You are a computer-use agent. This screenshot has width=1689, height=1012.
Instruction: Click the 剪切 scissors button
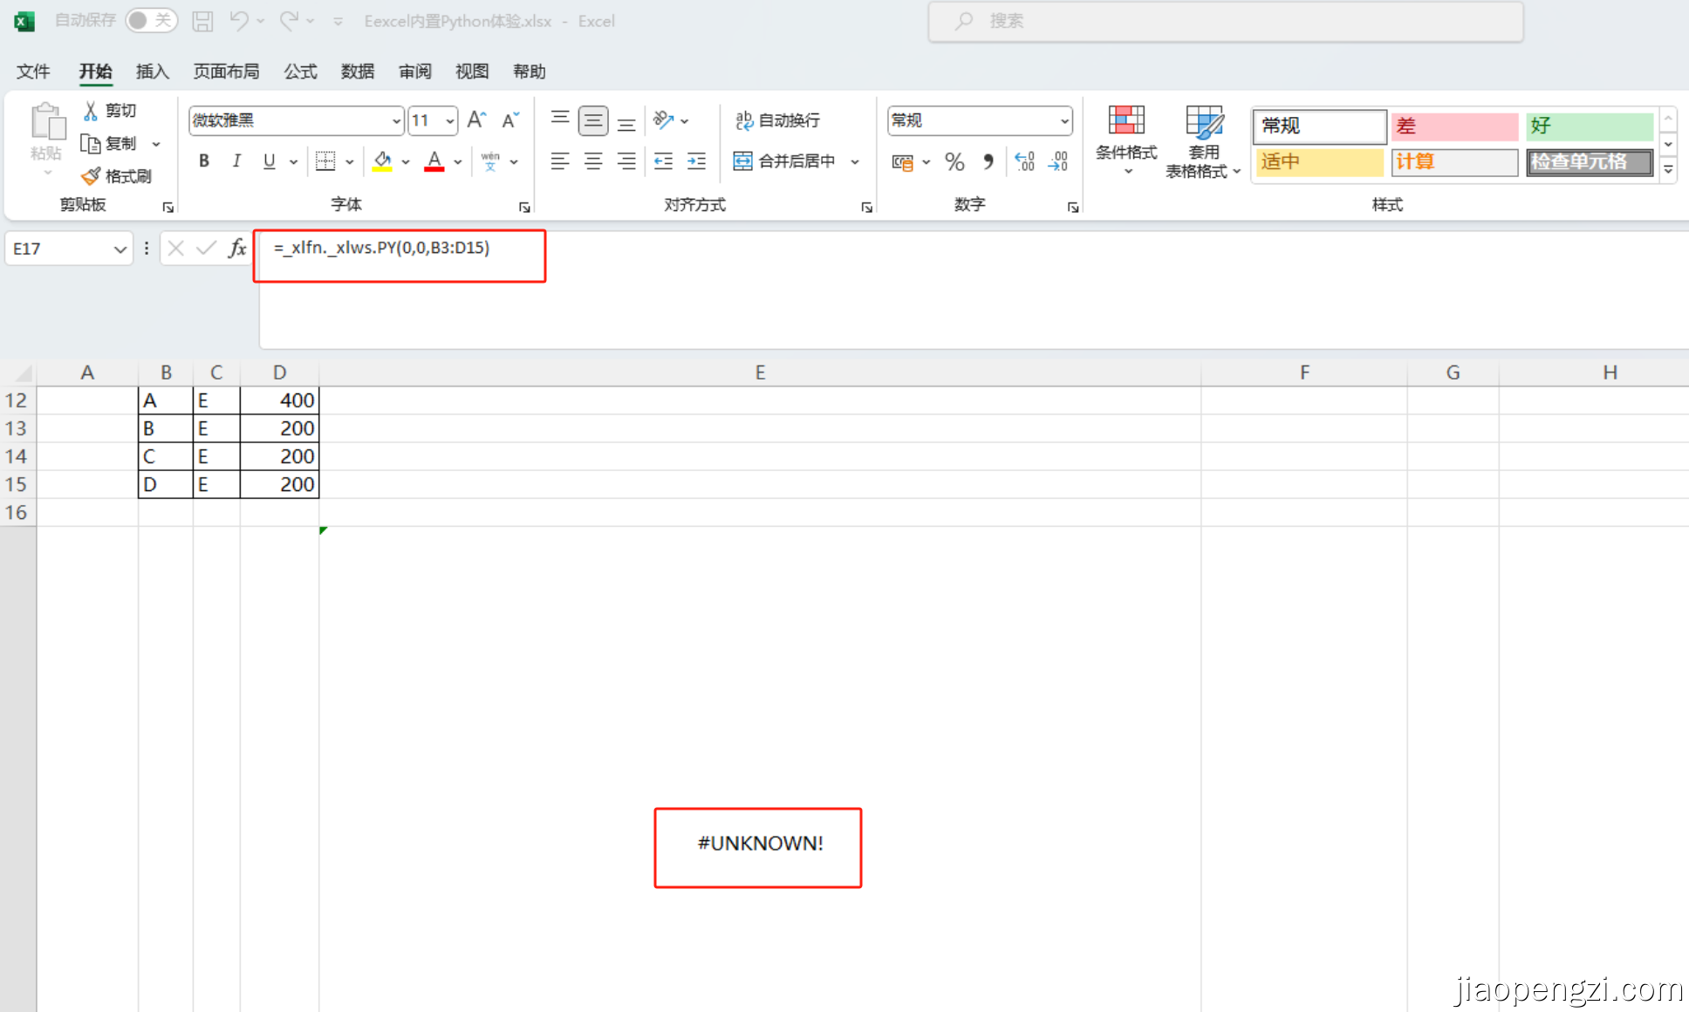coord(110,111)
